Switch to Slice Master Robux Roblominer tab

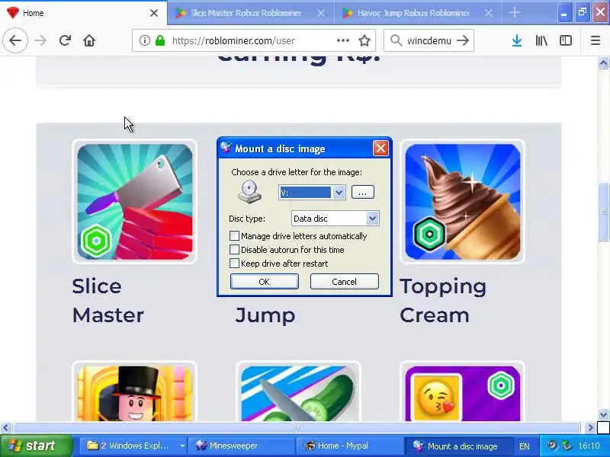251,13
